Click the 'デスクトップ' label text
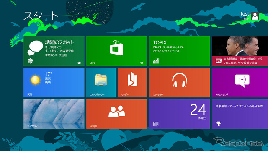268x151 pixels. (33, 126)
